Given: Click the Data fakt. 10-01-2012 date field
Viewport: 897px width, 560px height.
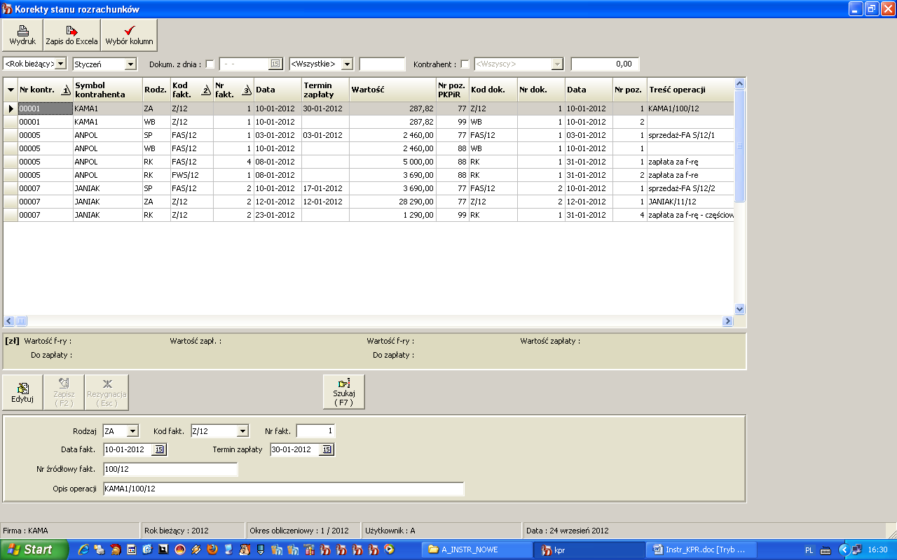Looking at the screenshot, I should pyautogui.click(x=128, y=449).
